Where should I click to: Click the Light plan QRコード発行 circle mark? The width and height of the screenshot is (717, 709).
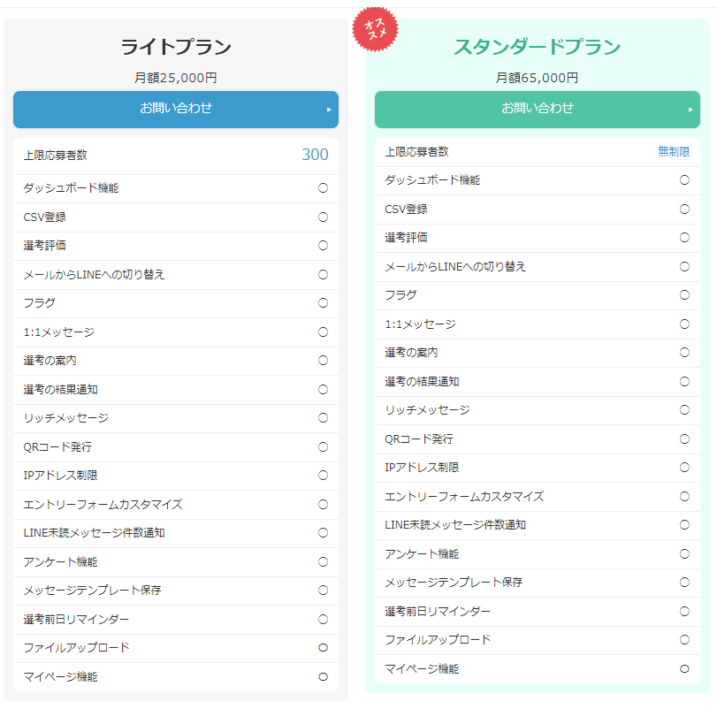point(323,446)
